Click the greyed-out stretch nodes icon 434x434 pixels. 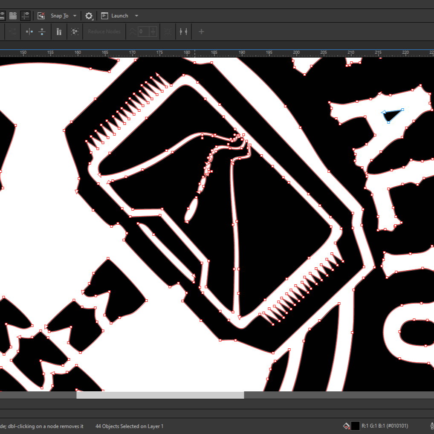coord(13,32)
